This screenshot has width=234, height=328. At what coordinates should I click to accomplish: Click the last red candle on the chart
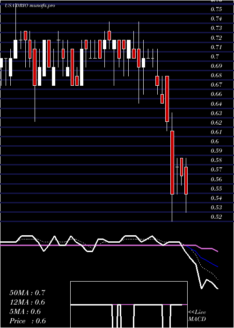(186, 180)
